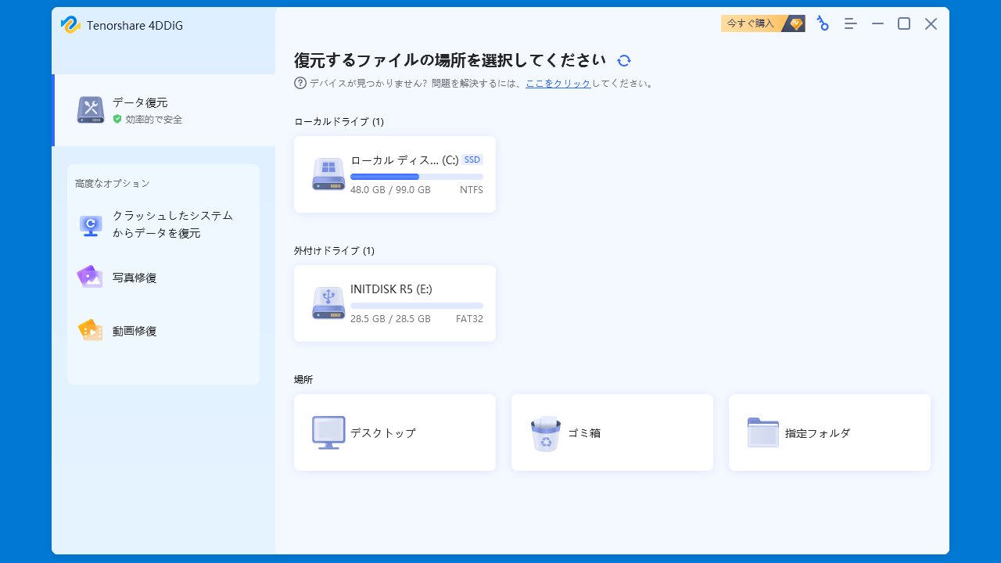1001x563 pixels.
Task: Click the E: drive usage bar
Action: [417, 306]
